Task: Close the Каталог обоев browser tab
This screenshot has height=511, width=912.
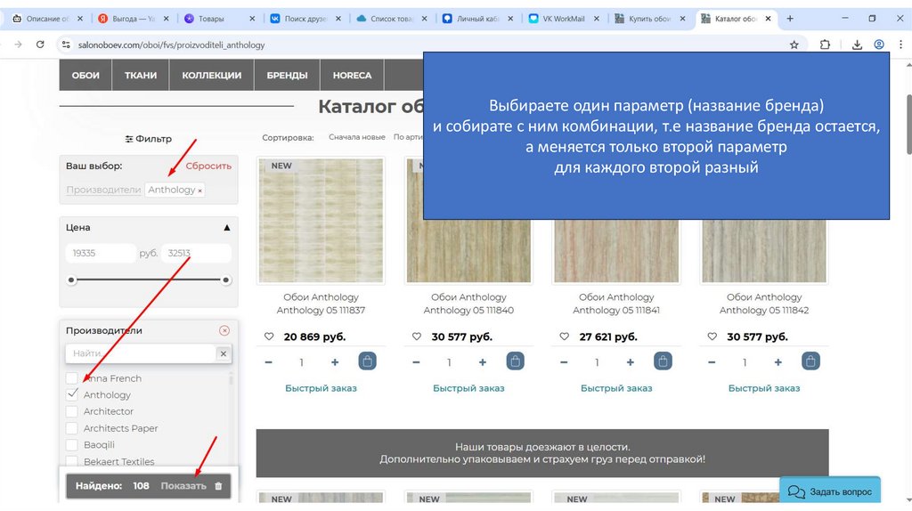Action: [x=768, y=19]
